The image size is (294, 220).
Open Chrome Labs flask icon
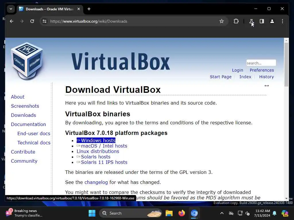(x=251, y=21)
